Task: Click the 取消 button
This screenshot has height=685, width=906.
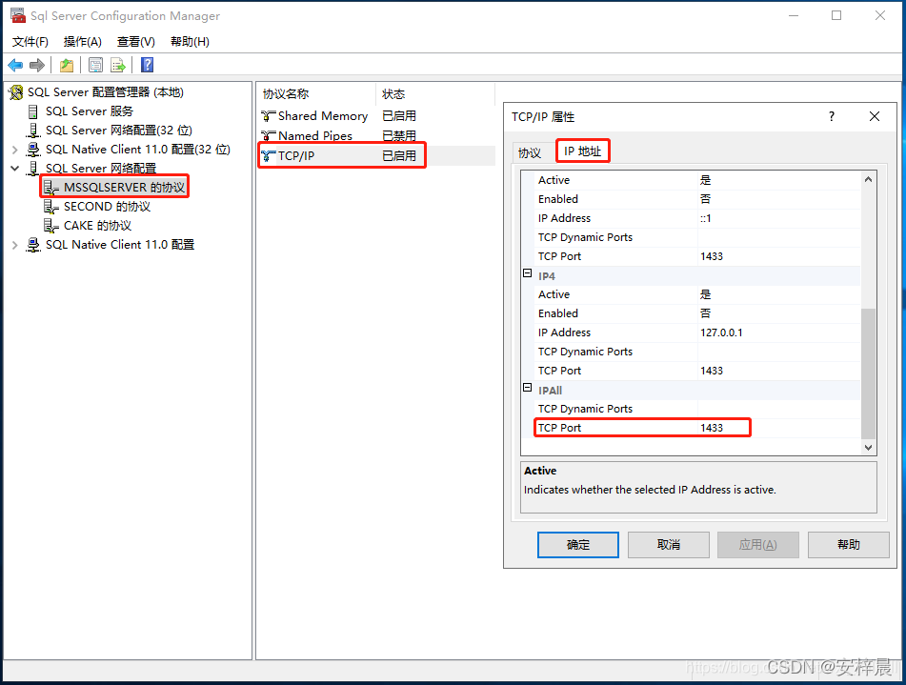Action: [x=669, y=545]
